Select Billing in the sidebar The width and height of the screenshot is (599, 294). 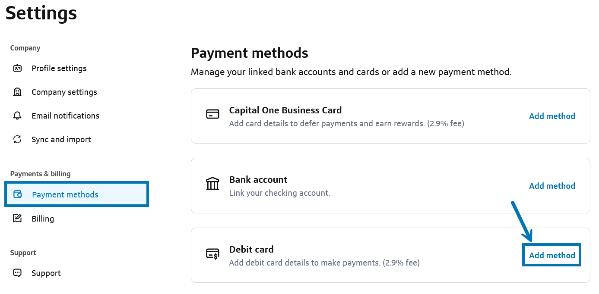tap(43, 219)
